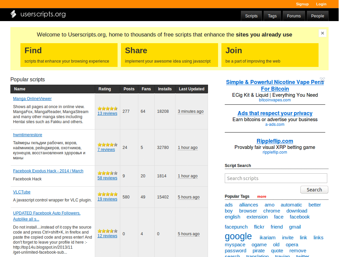Open Facebook Exodus Hack - 2014 / March script
This screenshot has height=257, width=343.
click(x=48, y=171)
